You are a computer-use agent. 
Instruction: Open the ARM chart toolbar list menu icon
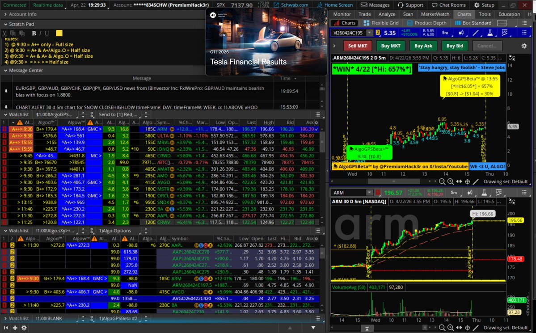tap(524, 193)
